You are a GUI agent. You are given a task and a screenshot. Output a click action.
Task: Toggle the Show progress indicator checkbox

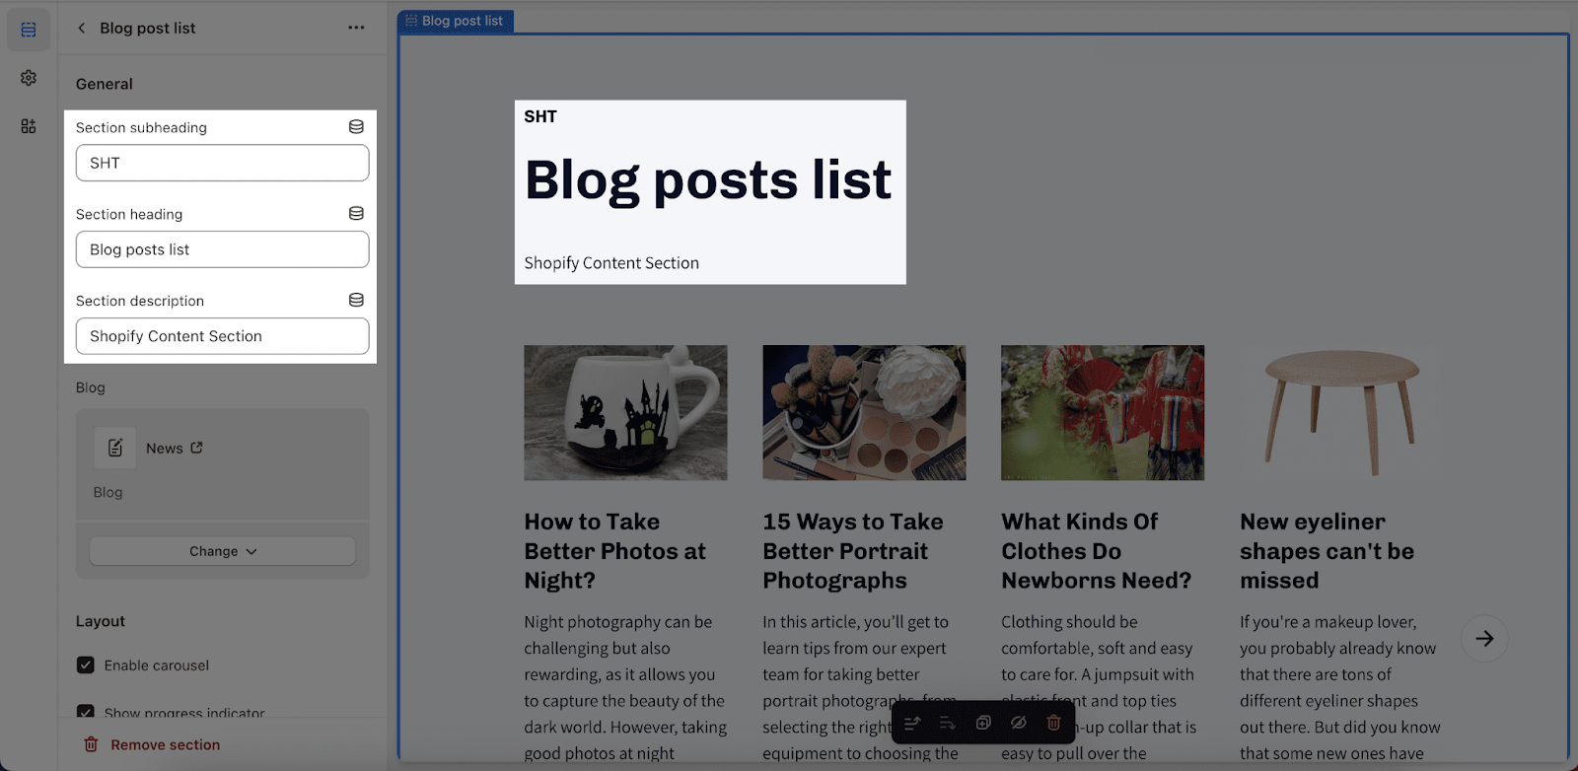(86, 712)
